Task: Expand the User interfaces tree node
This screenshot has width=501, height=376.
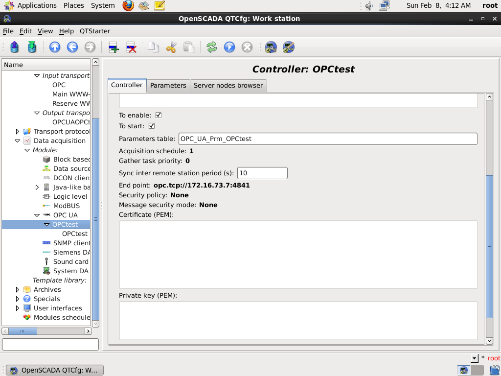Action: pyautogui.click(x=18, y=308)
